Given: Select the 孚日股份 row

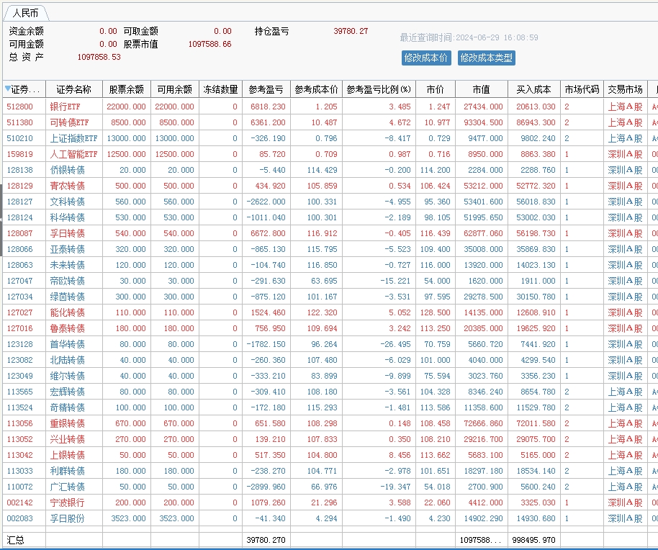Looking at the screenshot, I should pyautogui.click(x=68, y=518).
